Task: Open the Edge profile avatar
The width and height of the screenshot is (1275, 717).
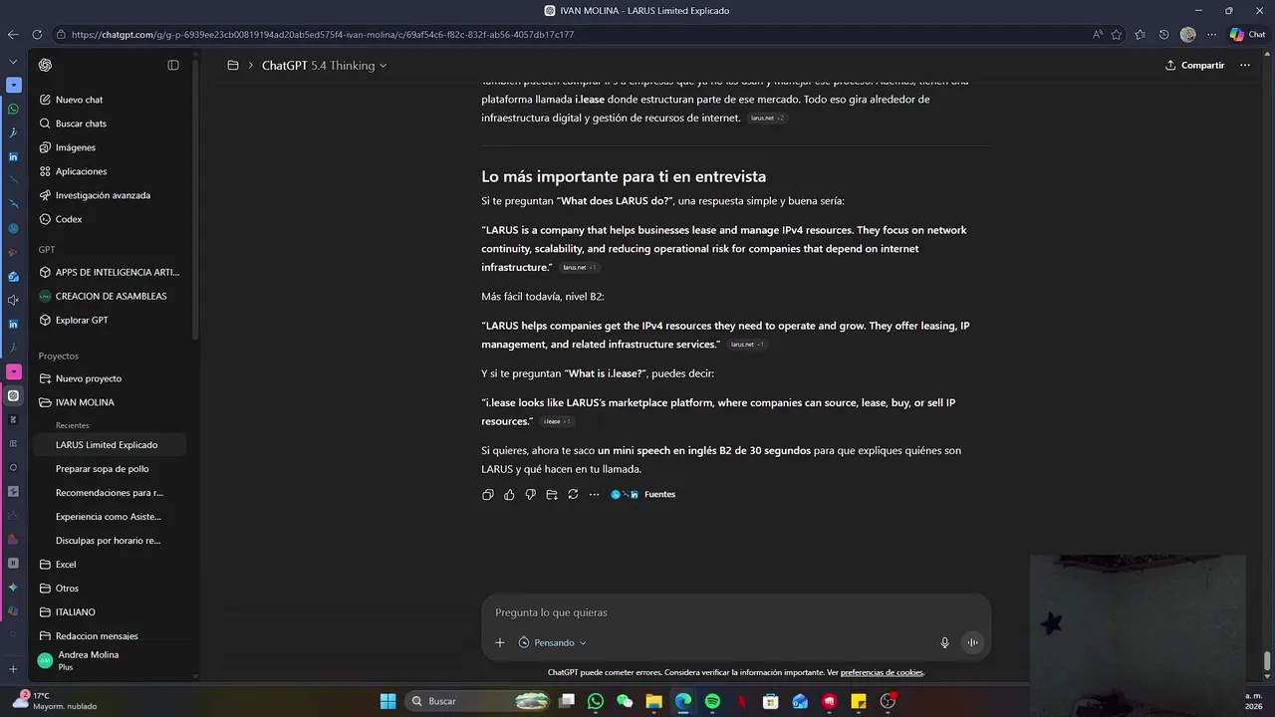Action: 1187,34
